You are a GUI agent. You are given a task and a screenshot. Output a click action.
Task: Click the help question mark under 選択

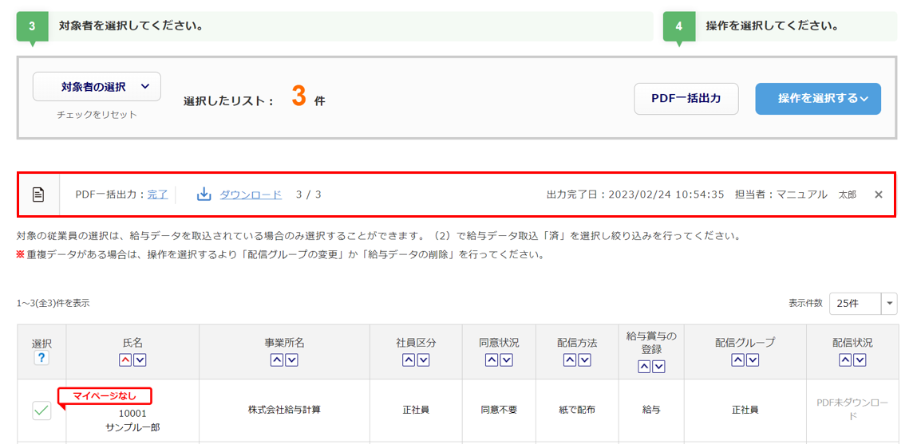41,360
